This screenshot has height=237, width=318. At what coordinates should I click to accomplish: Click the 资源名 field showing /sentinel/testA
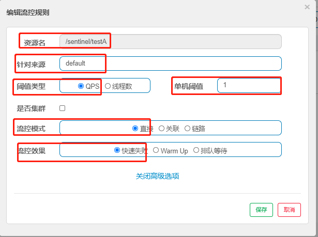(171, 41)
